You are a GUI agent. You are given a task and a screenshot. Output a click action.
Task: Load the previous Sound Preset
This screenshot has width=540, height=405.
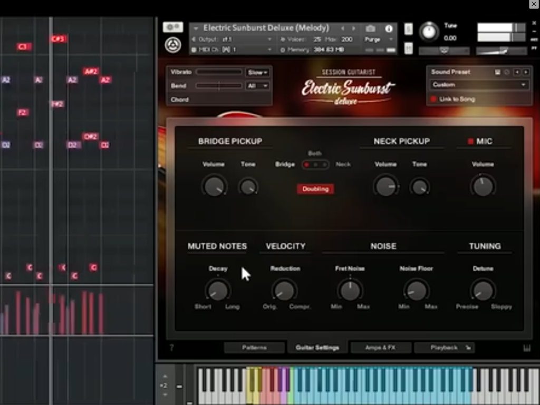(517, 72)
